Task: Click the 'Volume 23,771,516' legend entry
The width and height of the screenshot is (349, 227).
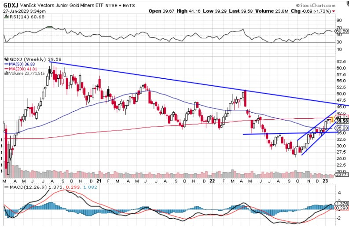Action: coord(27,73)
